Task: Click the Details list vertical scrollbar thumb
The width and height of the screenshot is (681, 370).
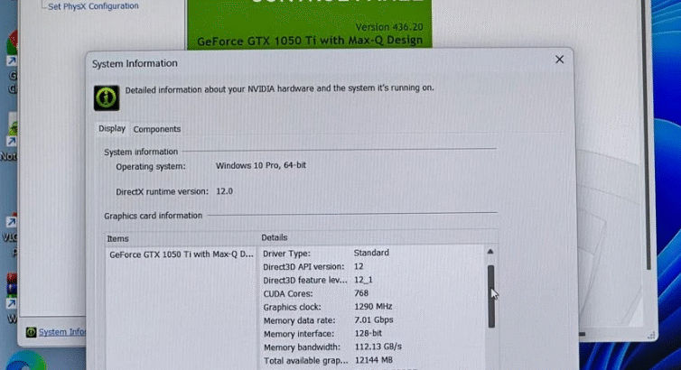Action: (491, 296)
